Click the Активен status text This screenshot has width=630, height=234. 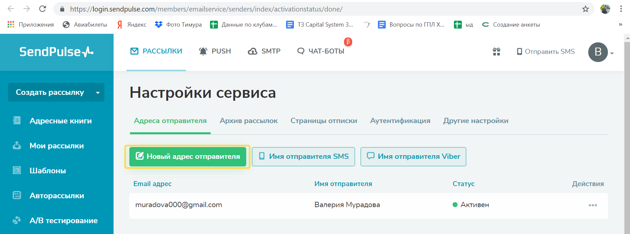(475, 205)
